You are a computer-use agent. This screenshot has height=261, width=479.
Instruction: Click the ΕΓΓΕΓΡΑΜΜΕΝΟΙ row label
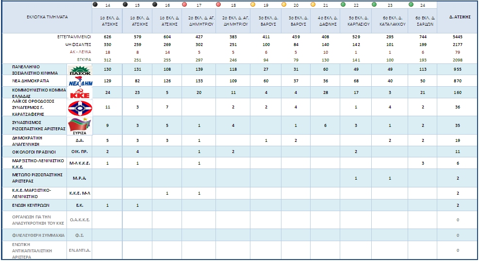(x=74, y=37)
